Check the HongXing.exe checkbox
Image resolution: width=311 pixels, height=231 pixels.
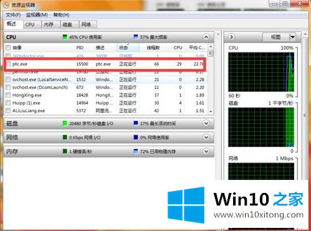8,95
